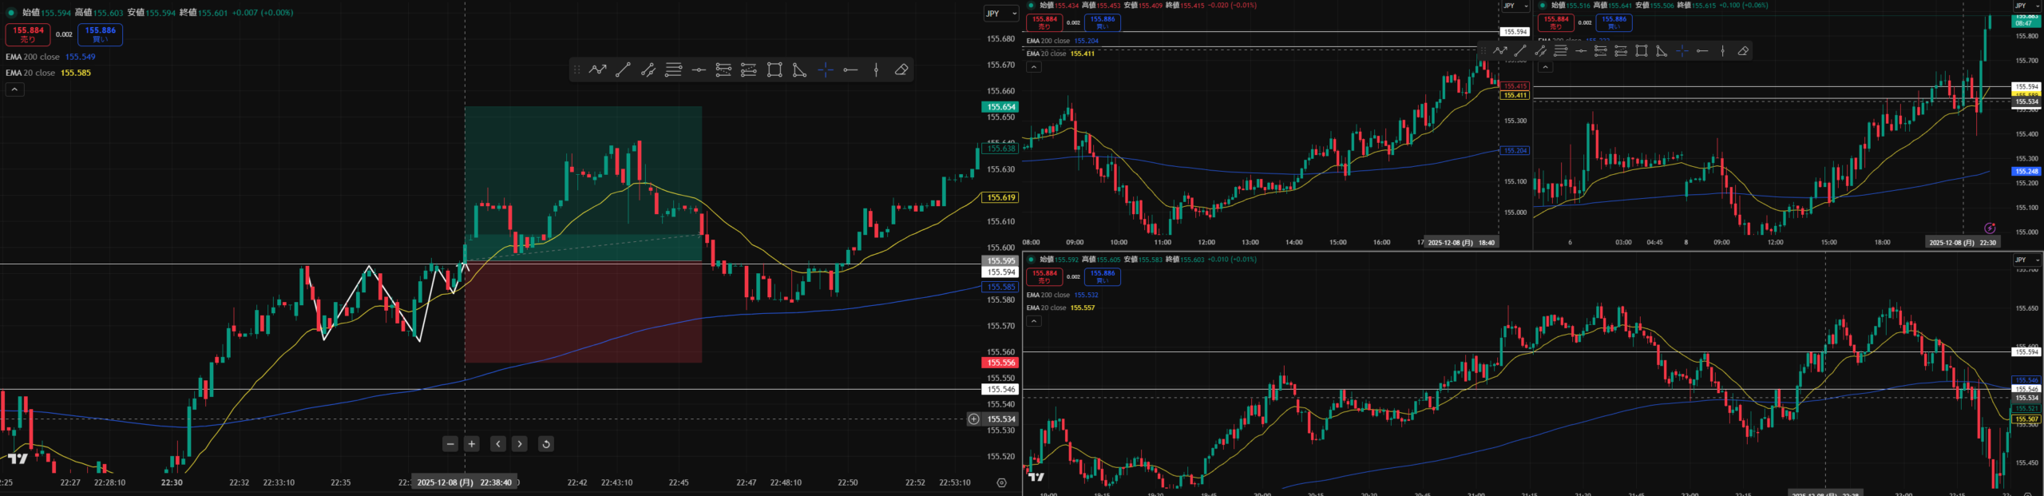The width and height of the screenshot is (2044, 496).
Task: Select the eraser tool in left toolbar
Action: pyautogui.click(x=901, y=70)
